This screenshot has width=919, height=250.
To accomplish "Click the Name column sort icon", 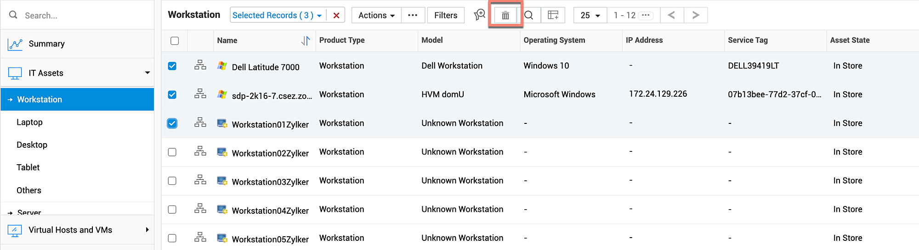I will [x=306, y=41].
